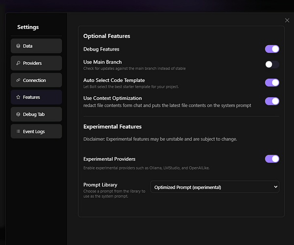Open the Debug Tab section

[36, 114]
